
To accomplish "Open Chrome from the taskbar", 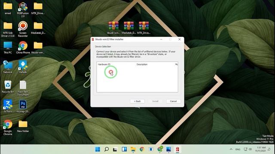I will [x=142, y=149].
